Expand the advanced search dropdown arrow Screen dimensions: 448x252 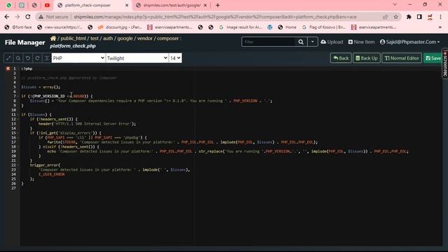coord(313,42)
